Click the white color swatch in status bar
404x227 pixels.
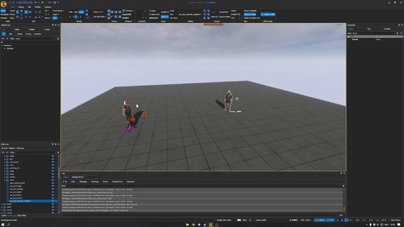click(239, 220)
